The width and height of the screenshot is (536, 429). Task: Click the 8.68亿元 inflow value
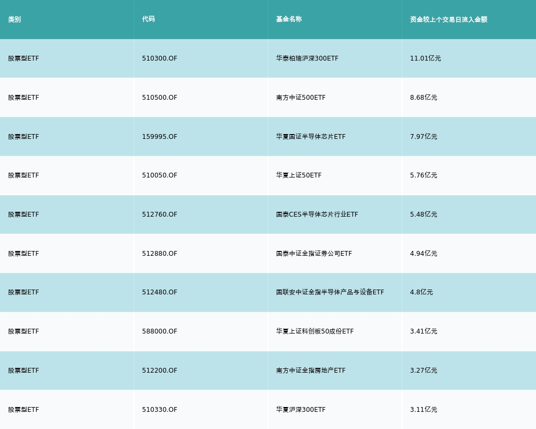[x=423, y=98]
